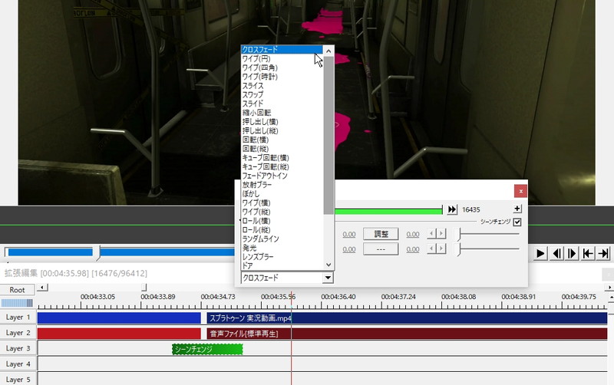Click scroll down arrow of transition list

328,265
